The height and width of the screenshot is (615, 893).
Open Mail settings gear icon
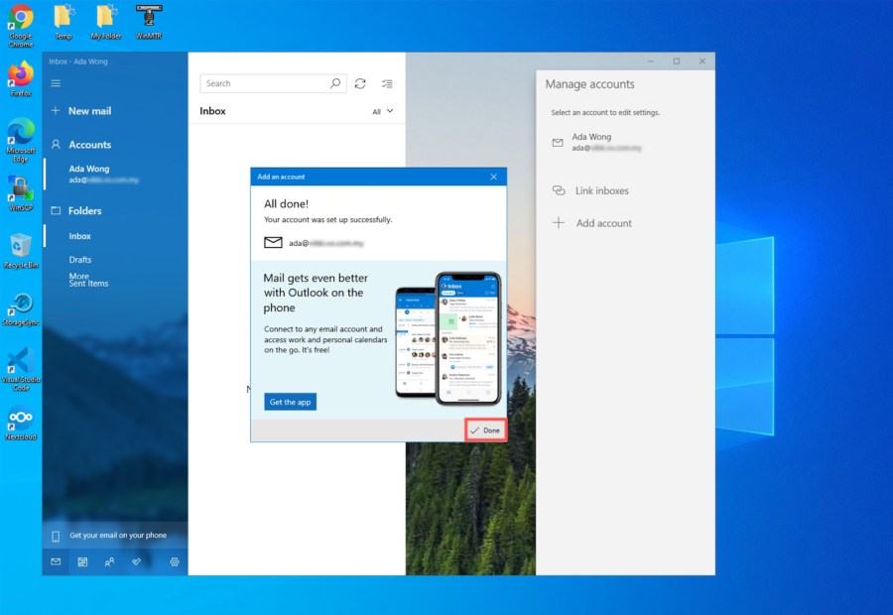pos(175,561)
